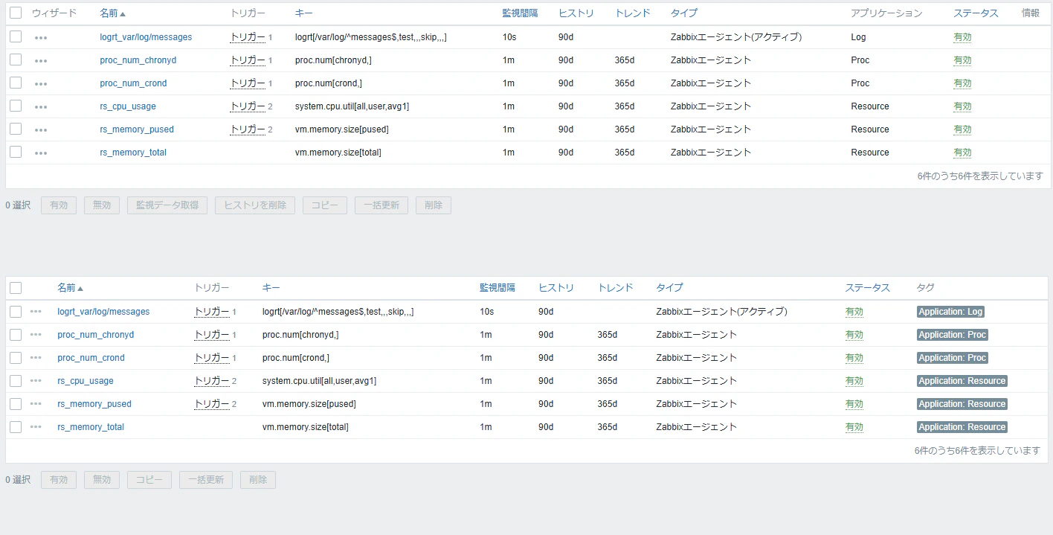Image resolution: width=1053 pixels, height=535 pixels.
Task: Click key text vm.memory.size[total] in upper table
Action: coord(338,153)
